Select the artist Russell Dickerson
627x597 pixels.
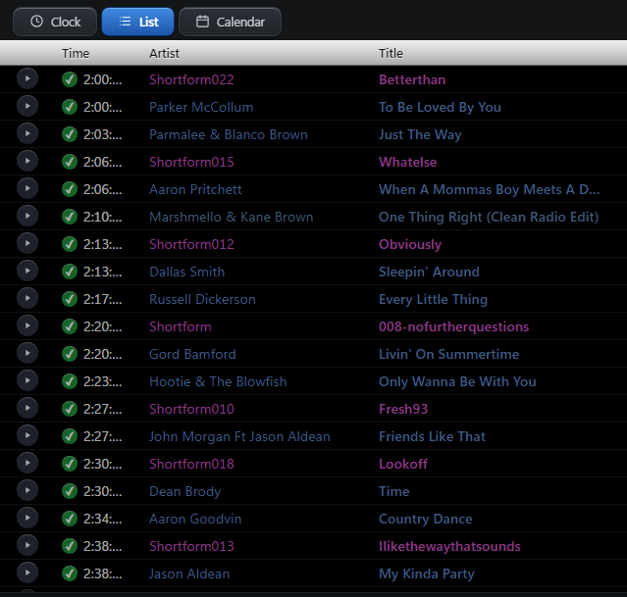(202, 299)
